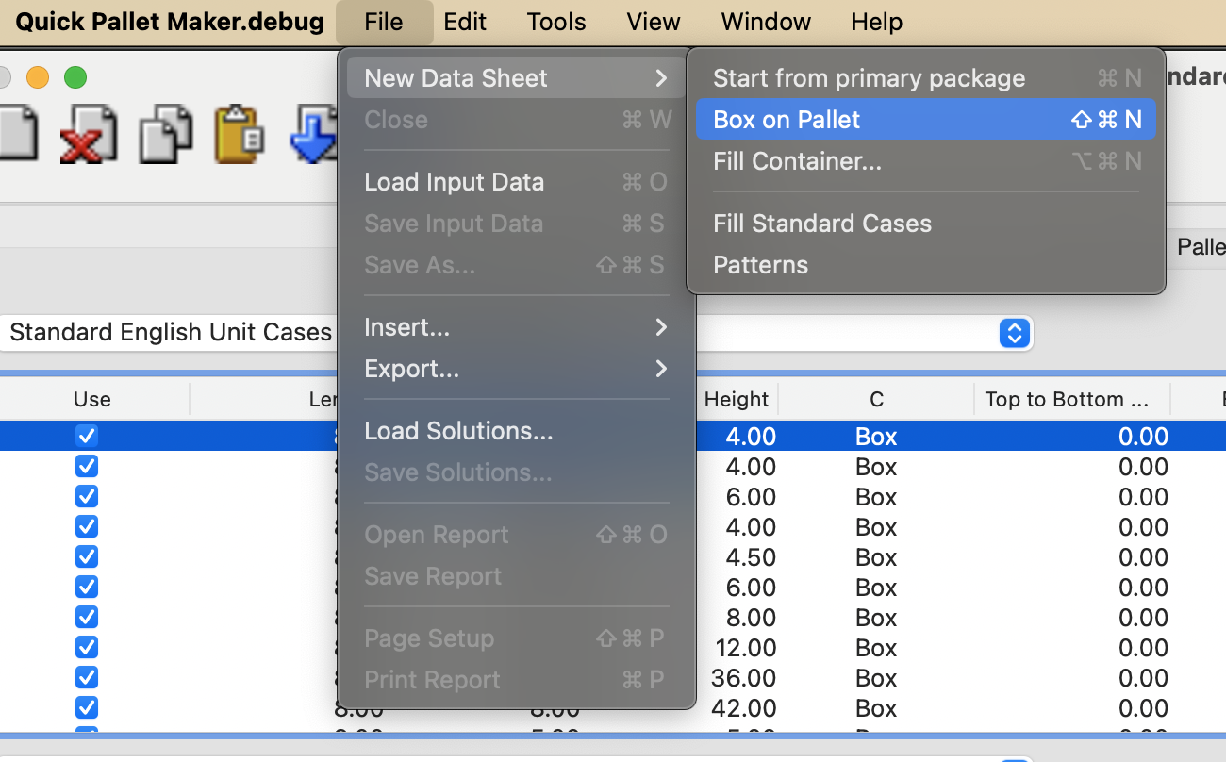Screen dimensions: 1226x762
Task: Select the 42.00 height cell
Action: [x=744, y=708]
